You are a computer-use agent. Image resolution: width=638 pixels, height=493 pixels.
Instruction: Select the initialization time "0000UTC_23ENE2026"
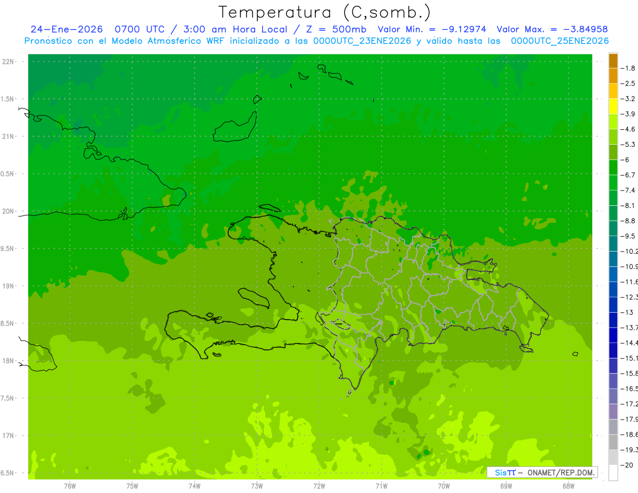362,41
